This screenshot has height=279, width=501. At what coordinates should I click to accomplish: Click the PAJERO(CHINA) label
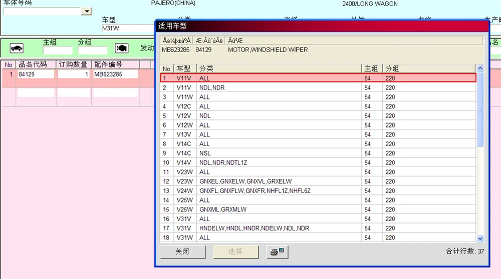[x=173, y=3]
